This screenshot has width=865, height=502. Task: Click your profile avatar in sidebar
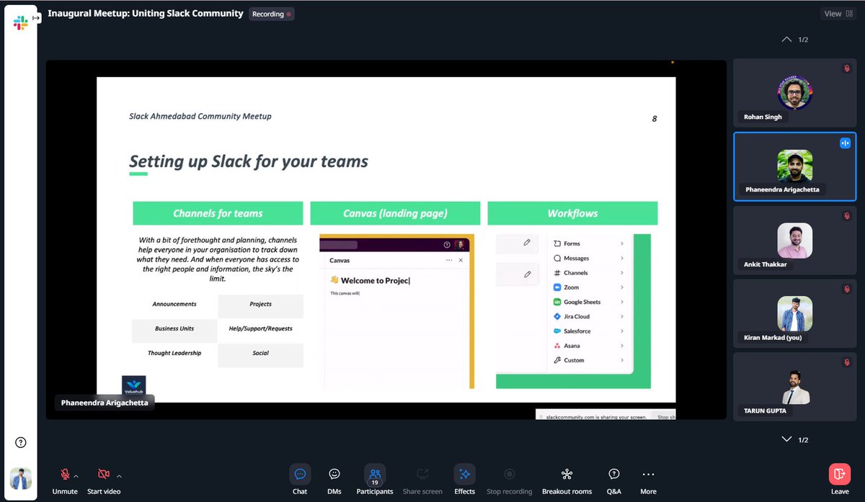coord(21,479)
